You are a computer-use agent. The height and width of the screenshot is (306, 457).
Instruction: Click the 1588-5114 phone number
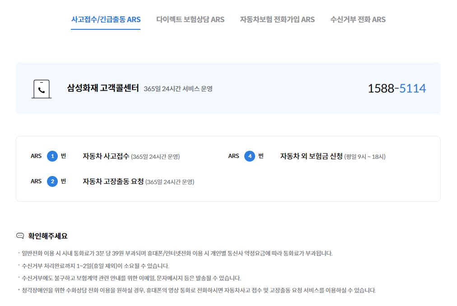coord(396,88)
